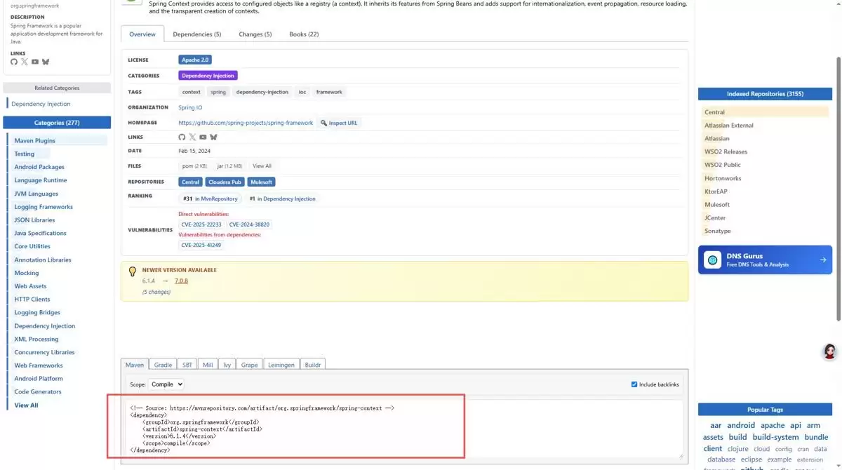Click the 'build-system' popular tag
The width and height of the screenshot is (842, 470).
coord(776,437)
